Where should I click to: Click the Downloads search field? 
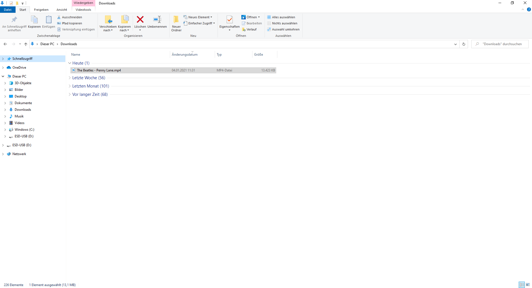(500, 44)
